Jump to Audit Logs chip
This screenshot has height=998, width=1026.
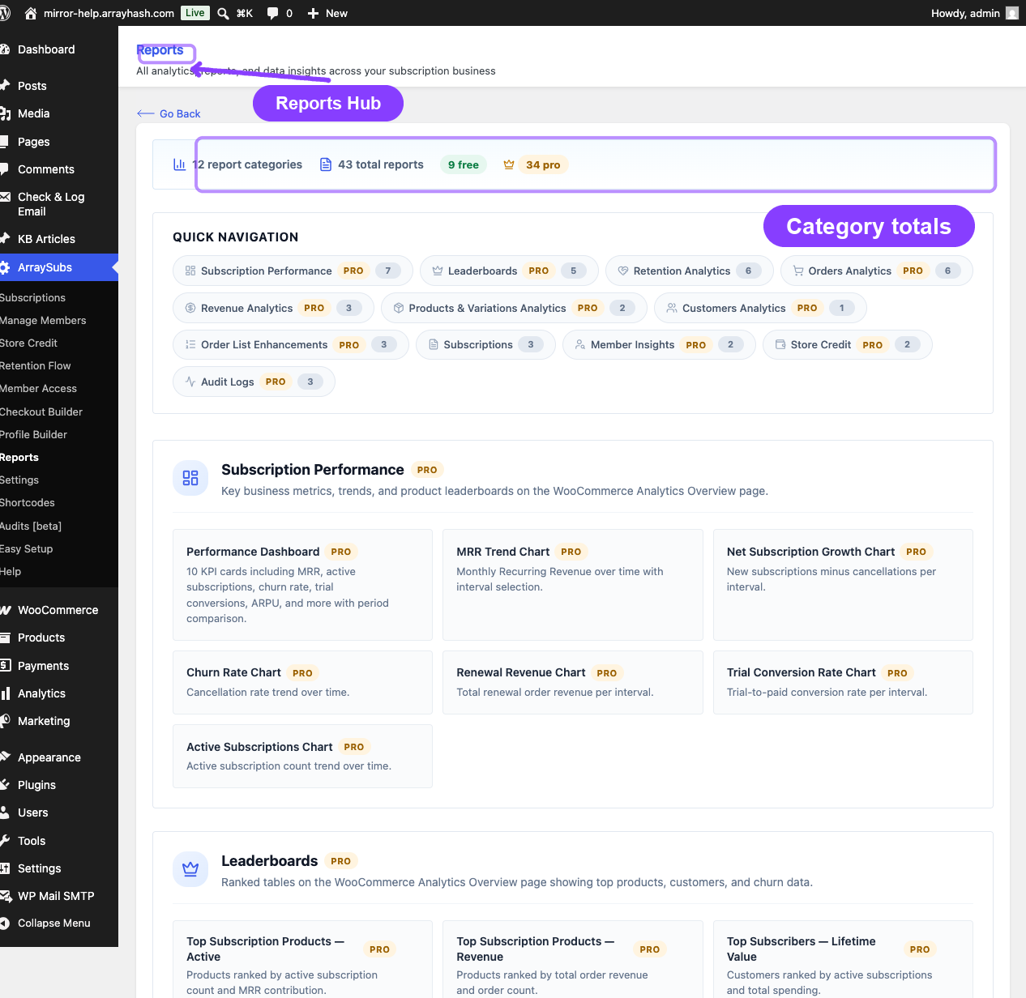point(254,382)
